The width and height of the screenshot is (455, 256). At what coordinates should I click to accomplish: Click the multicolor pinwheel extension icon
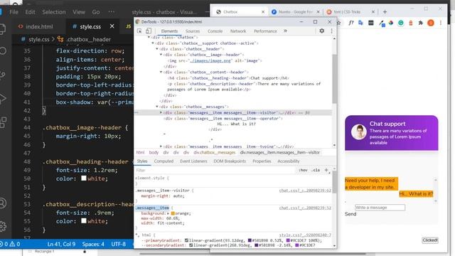click(x=391, y=23)
